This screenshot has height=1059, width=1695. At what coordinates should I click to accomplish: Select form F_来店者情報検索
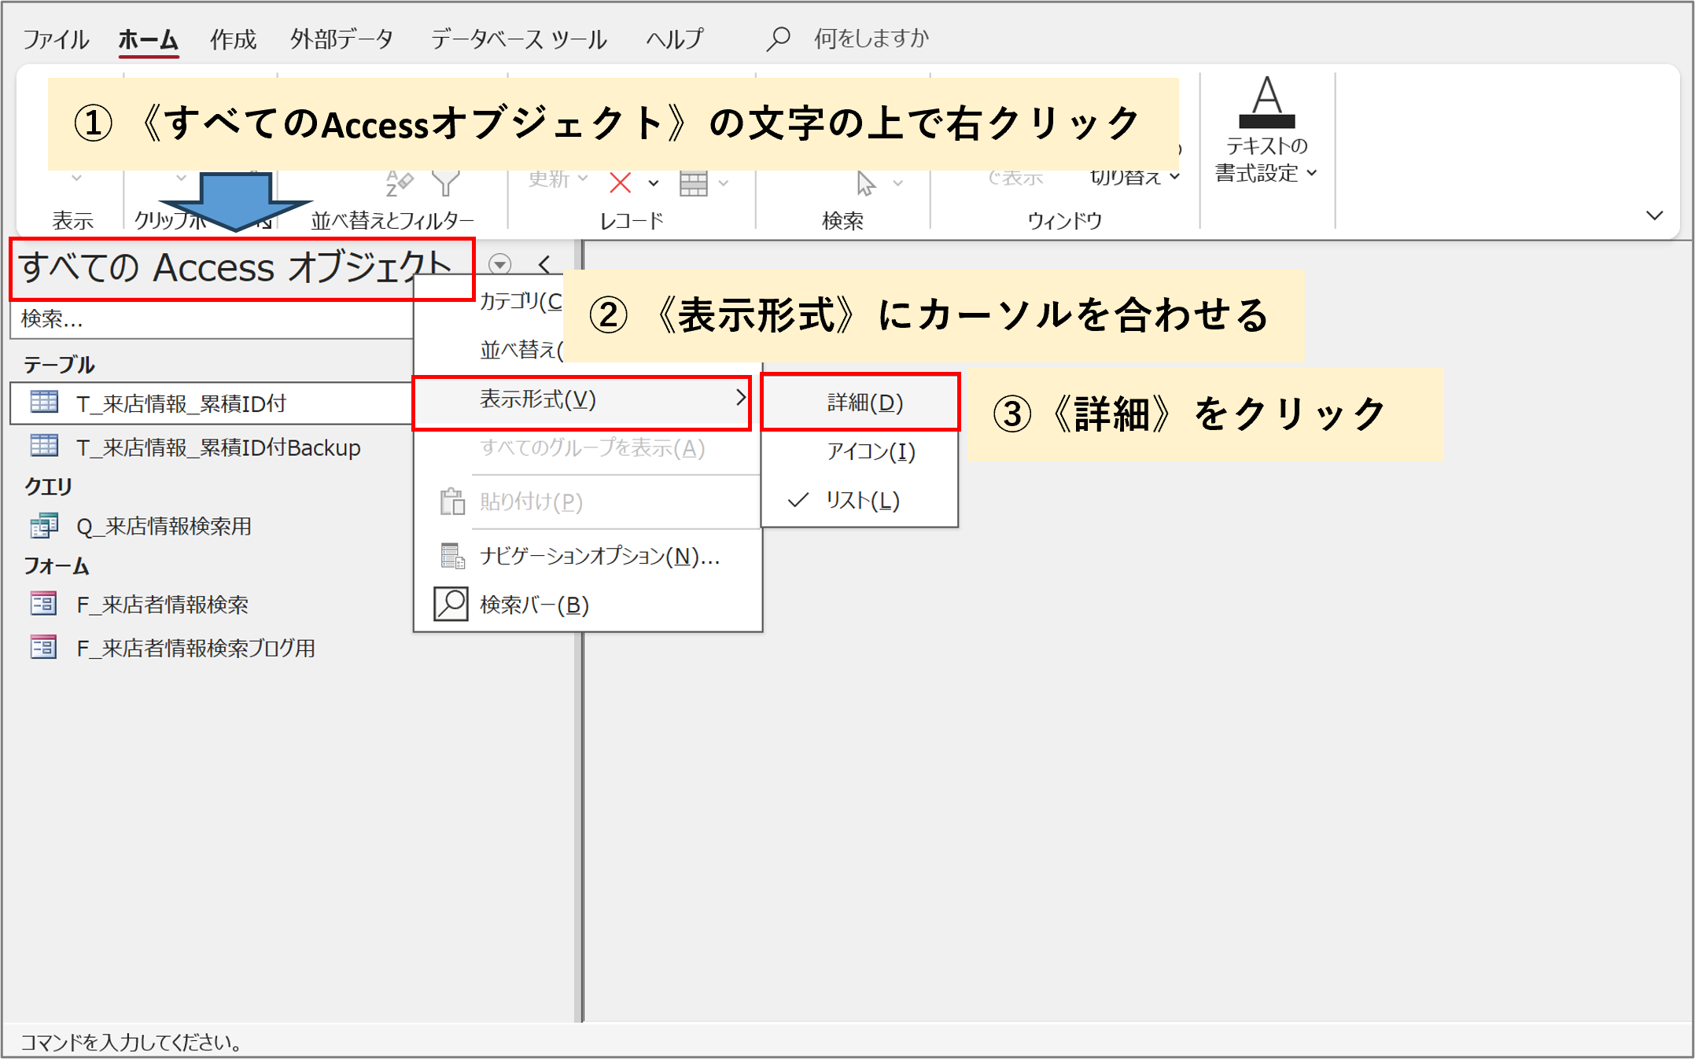coord(162,605)
